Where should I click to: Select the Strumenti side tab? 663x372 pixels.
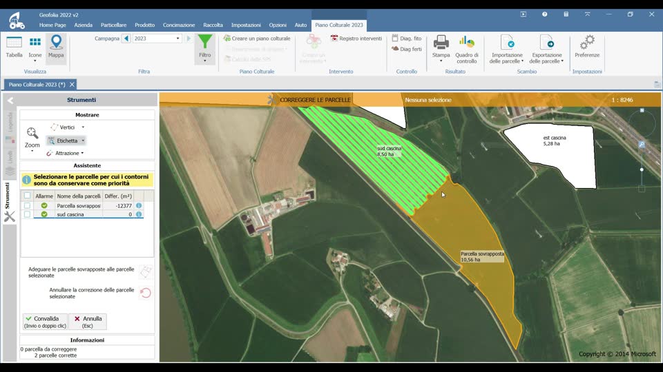pyautogui.click(x=9, y=202)
